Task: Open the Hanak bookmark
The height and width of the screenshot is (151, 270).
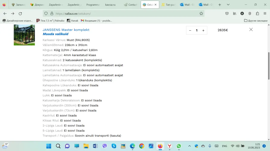Action: point(73,21)
